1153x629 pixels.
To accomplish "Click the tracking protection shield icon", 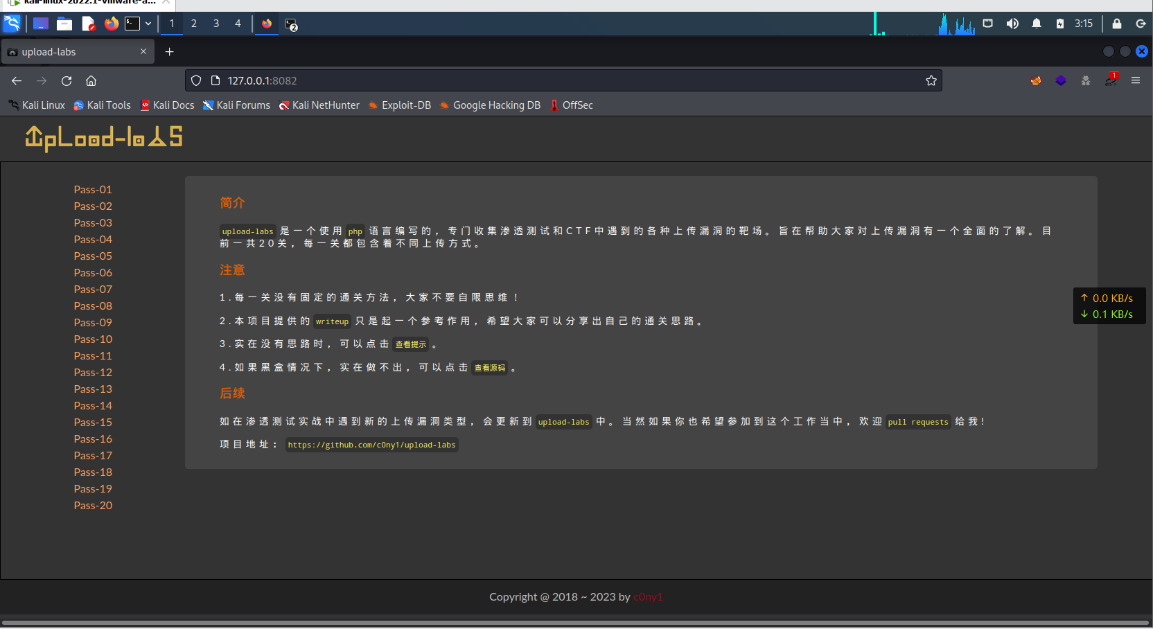I will (196, 80).
